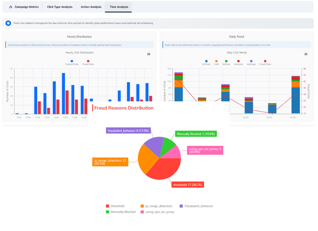318x231 pixels.
Task: Toggle Tracked Clicks legend in hourly chart
Action: tap(71, 61)
